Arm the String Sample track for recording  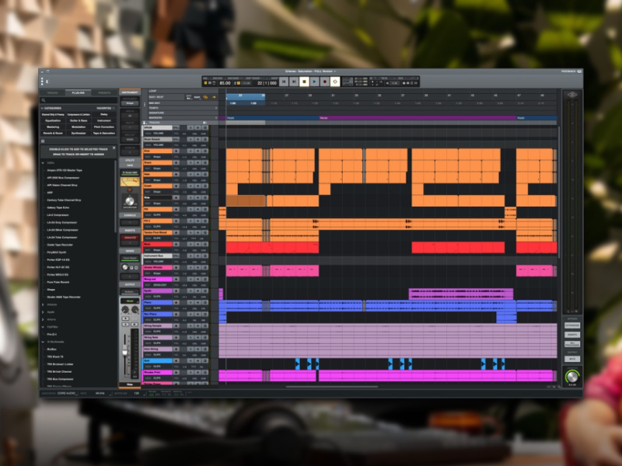pyautogui.click(x=176, y=325)
